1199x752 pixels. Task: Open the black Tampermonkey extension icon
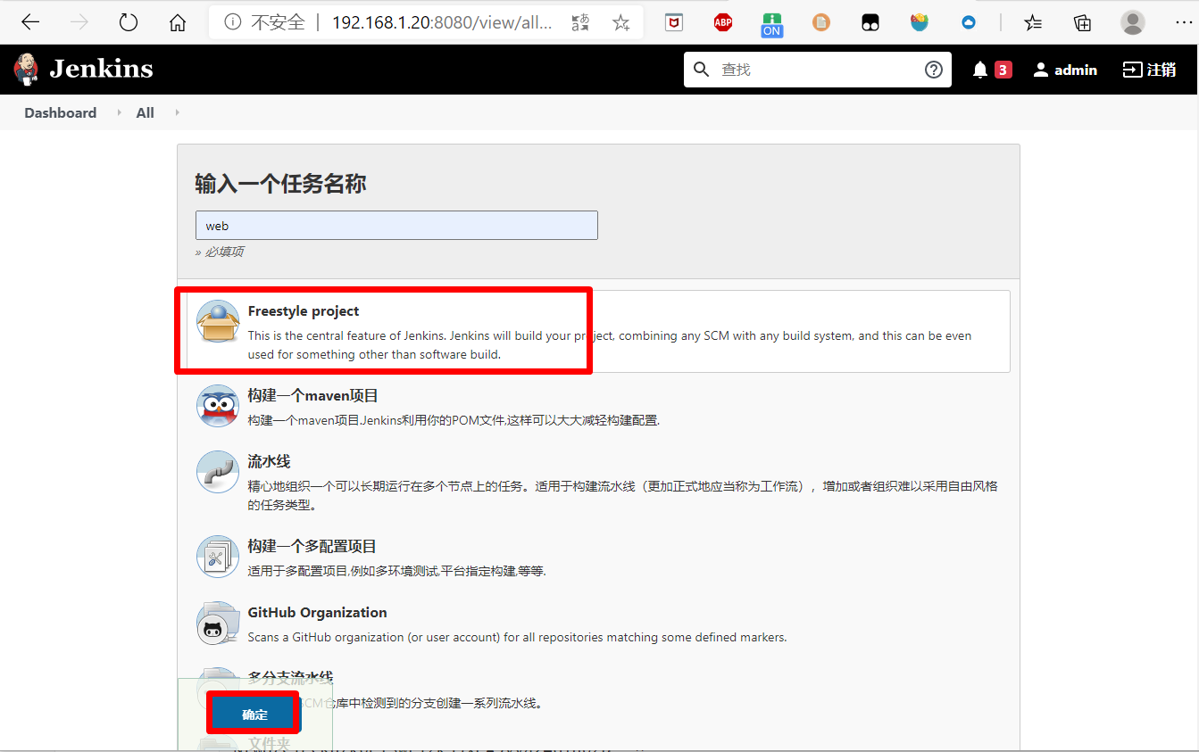click(x=870, y=22)
